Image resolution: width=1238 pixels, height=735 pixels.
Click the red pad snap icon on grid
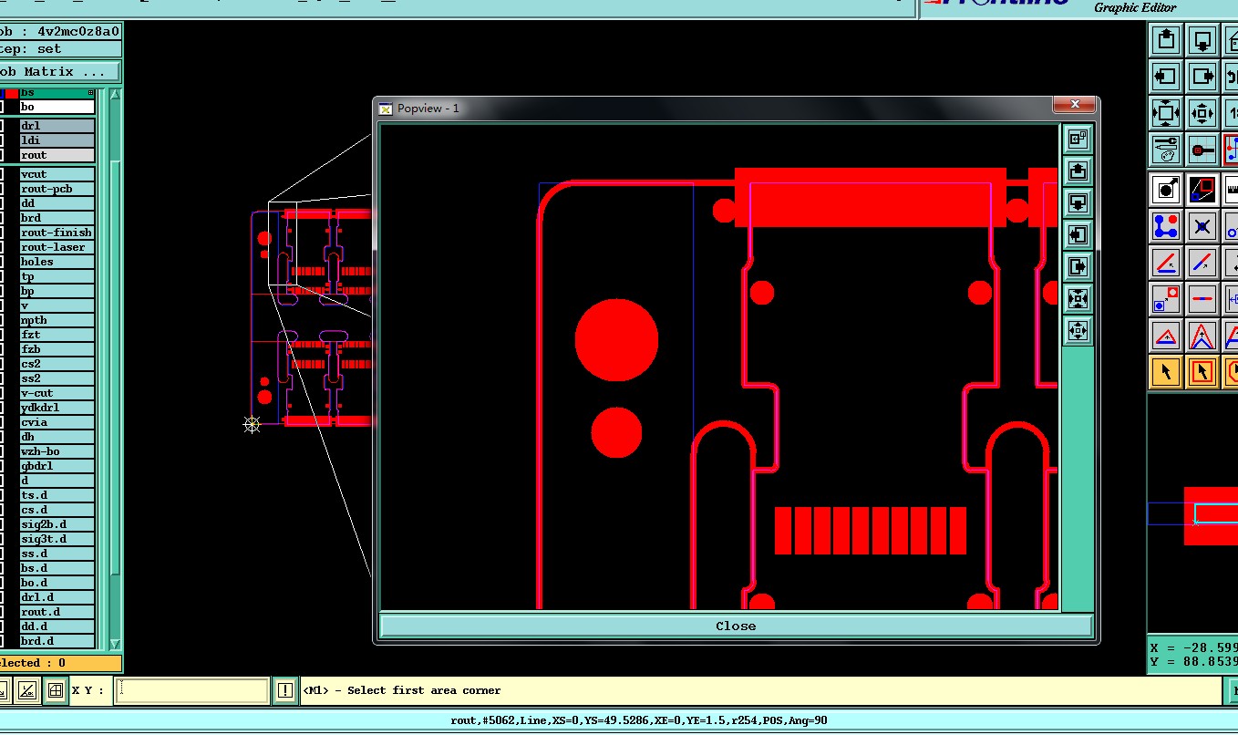coord(1202,150)
